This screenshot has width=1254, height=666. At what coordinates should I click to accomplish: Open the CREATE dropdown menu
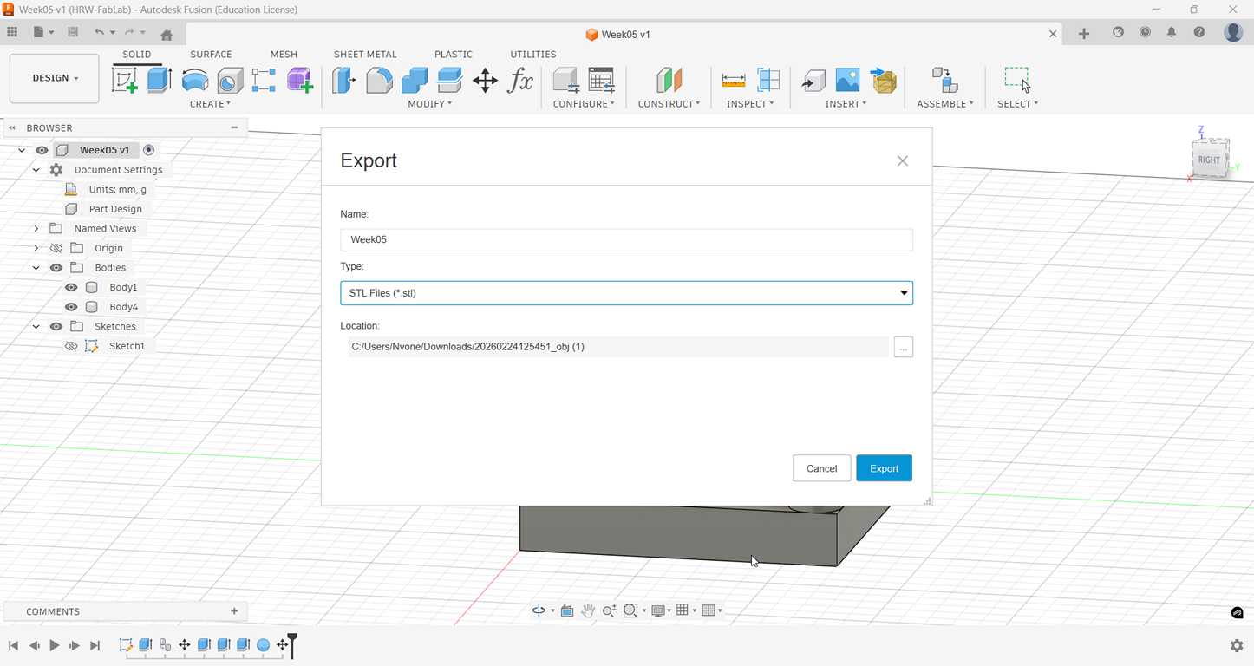210,104
